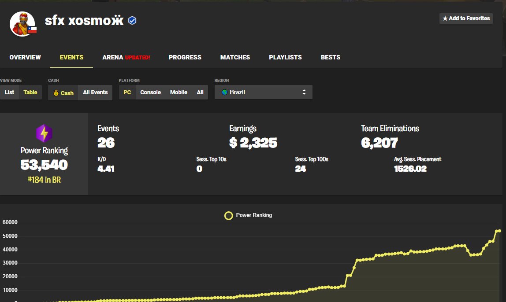This screenshot has width=506, height=302.
Task: Toggle the Power Ranking chart legend
Action: pyautogui.click(x=248, y=215)
